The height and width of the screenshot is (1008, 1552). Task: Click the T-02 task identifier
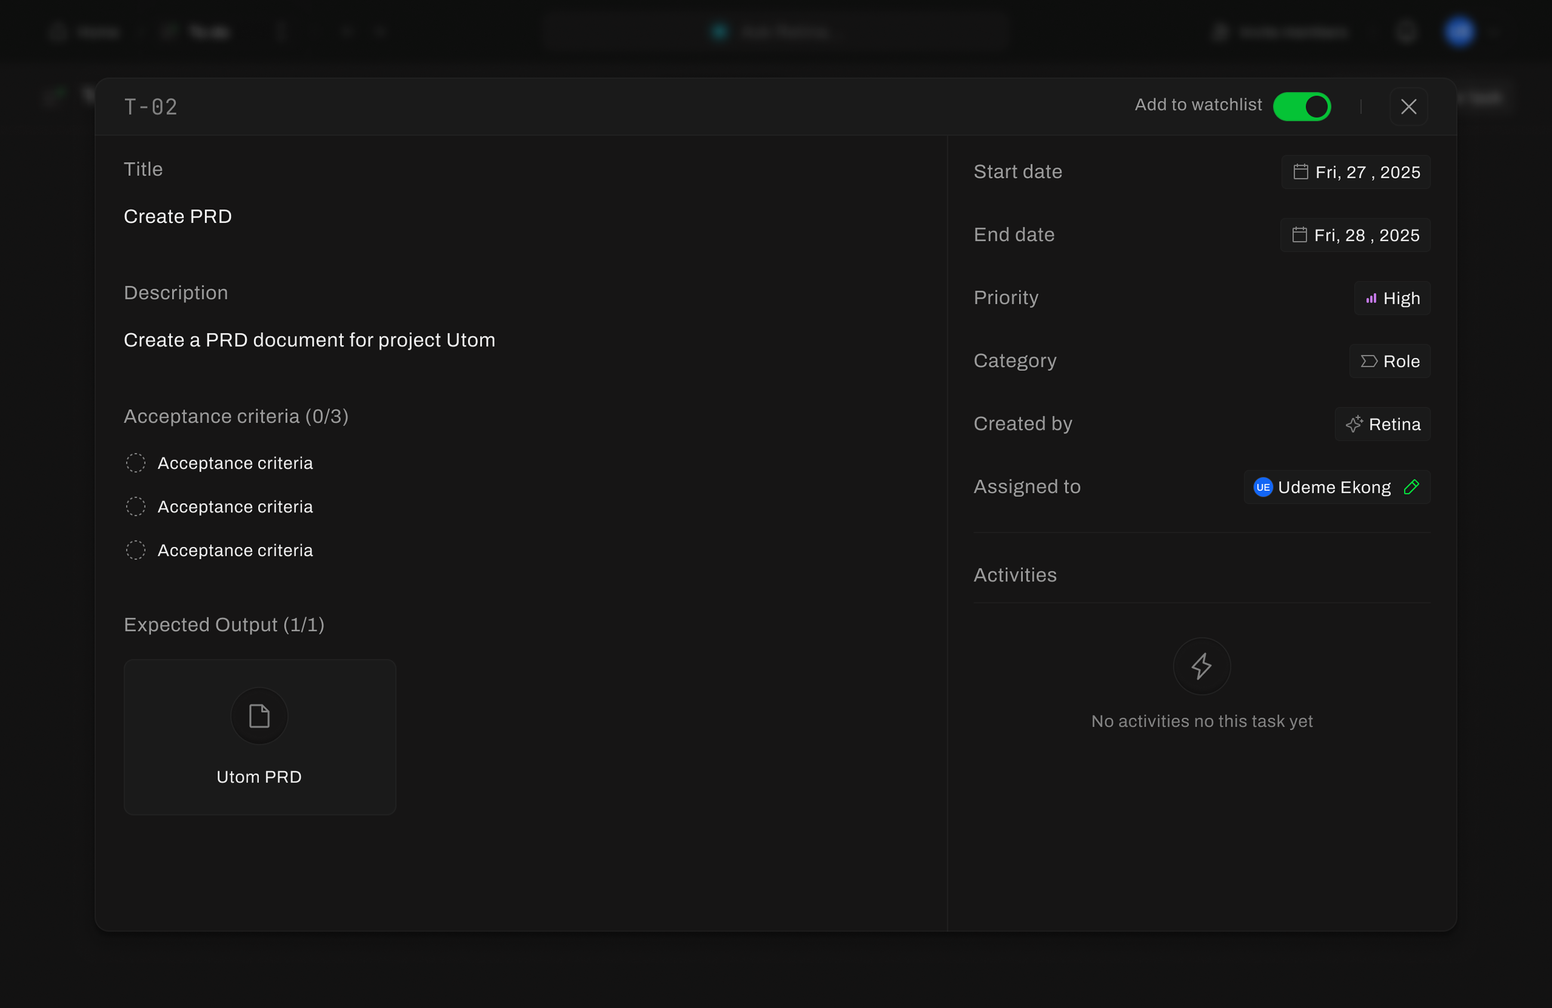150,107
